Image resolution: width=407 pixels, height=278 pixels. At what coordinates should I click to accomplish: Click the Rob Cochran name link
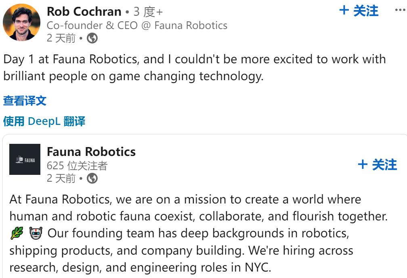(84, 12)
